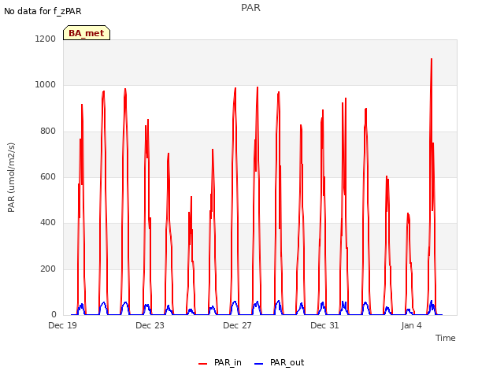The height and width of the screenshot is (378, 504).
Task: Click the blue PAR_out legend swatch
Action: 259,364
